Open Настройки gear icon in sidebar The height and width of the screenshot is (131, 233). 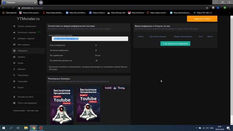[x=14, y=82]
